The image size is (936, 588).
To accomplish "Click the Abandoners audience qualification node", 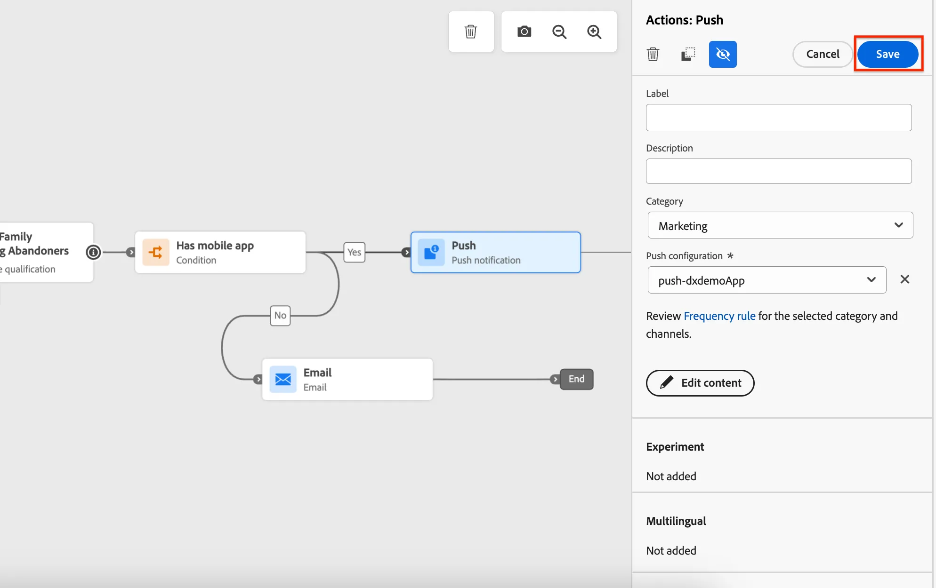I will tap(46, 252).
